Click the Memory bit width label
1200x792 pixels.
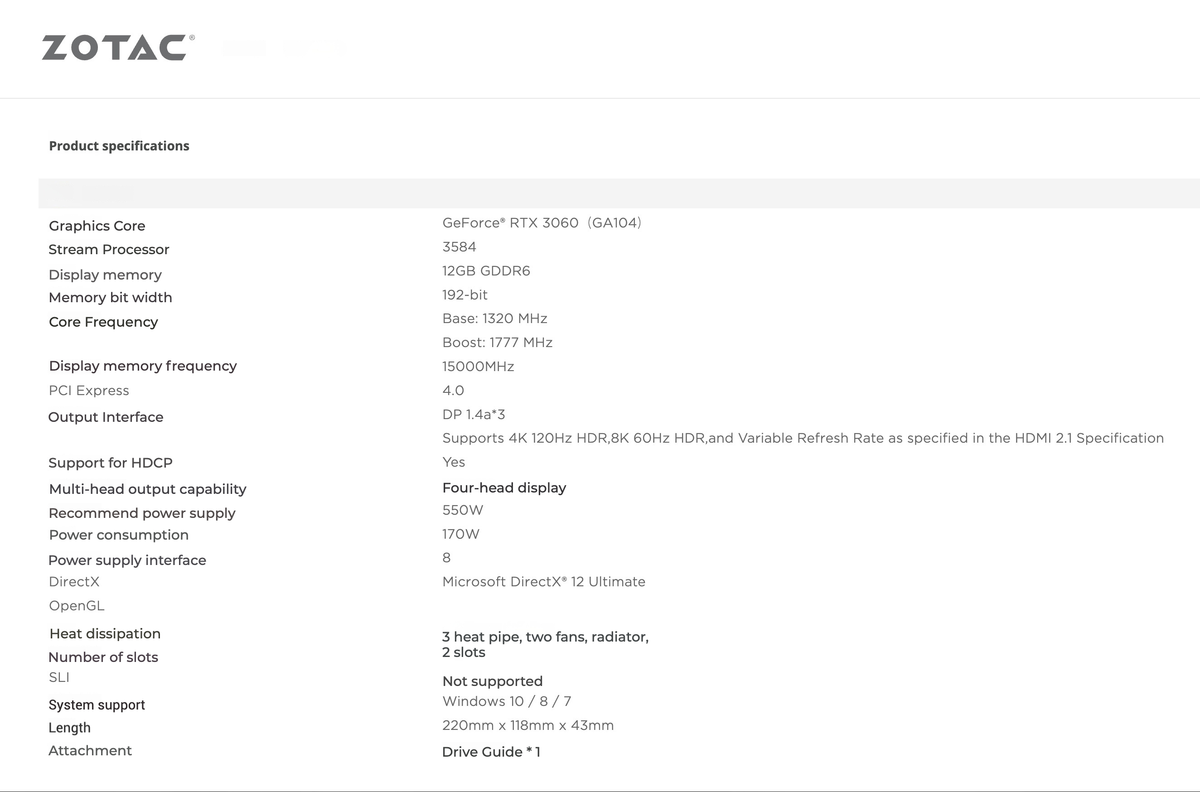(x=111, y=298)
